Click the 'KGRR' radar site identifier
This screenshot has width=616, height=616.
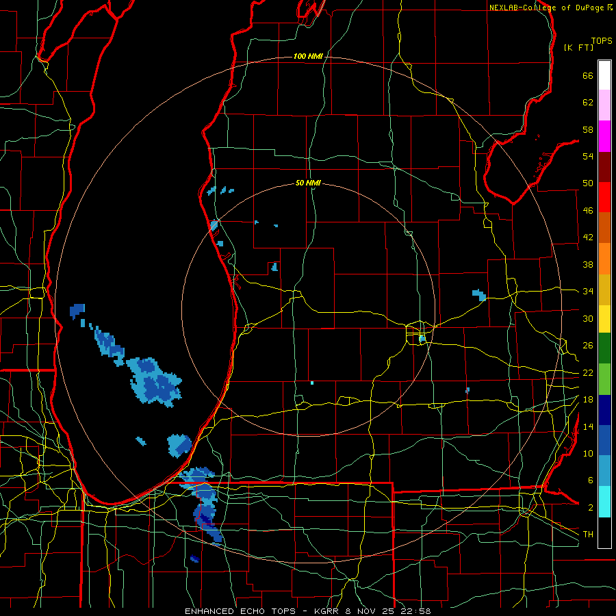(327, 611)
